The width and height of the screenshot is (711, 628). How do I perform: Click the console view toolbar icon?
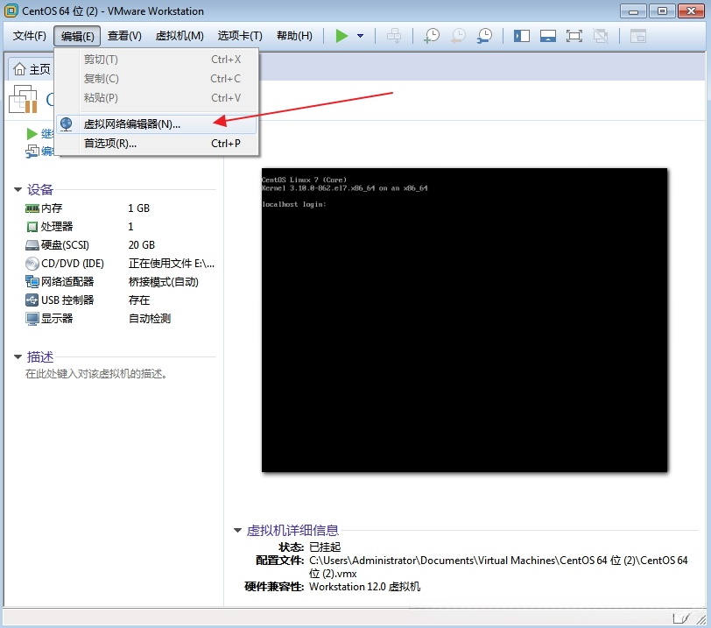(x=638, y=36)
